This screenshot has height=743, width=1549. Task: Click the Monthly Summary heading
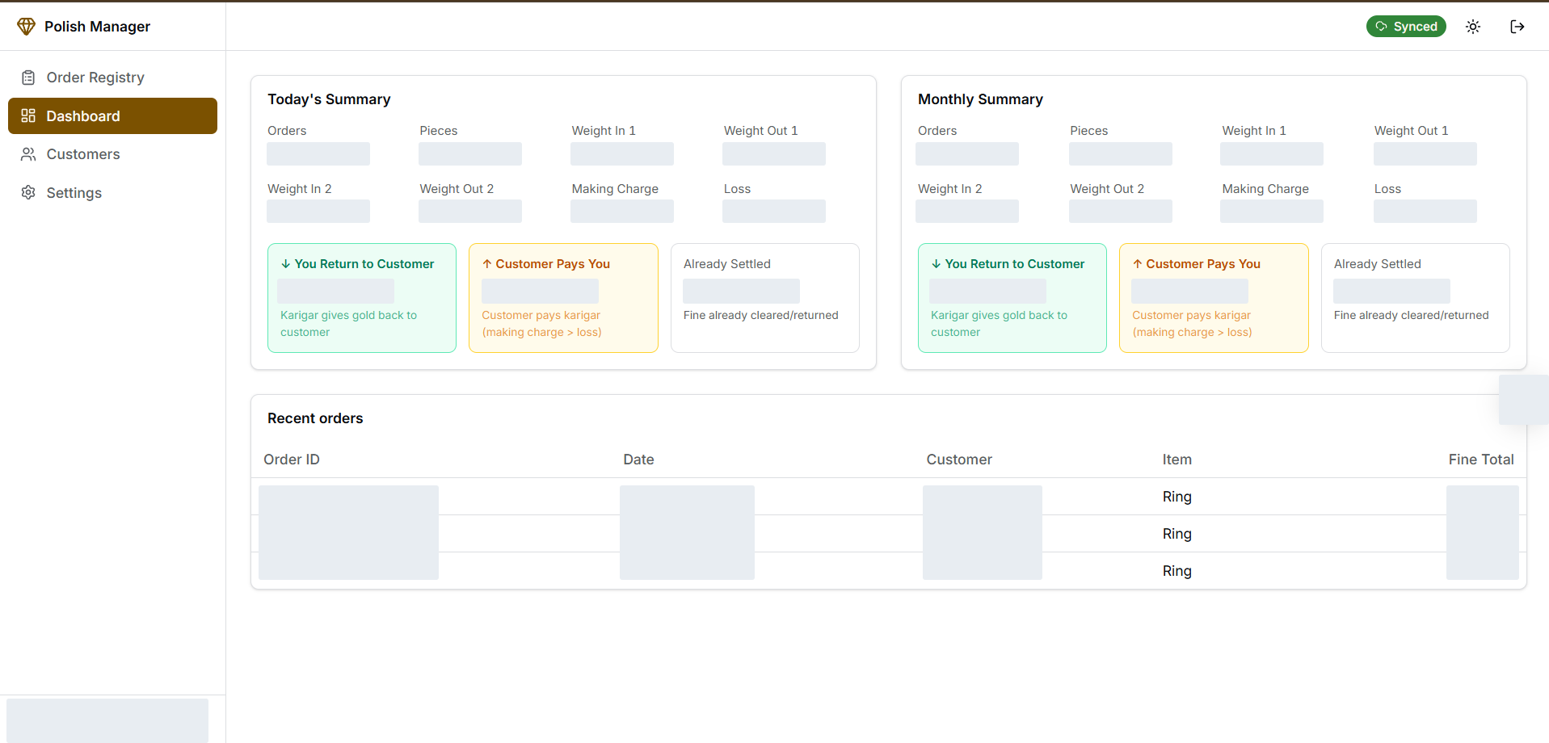click(x=980, y=99)
